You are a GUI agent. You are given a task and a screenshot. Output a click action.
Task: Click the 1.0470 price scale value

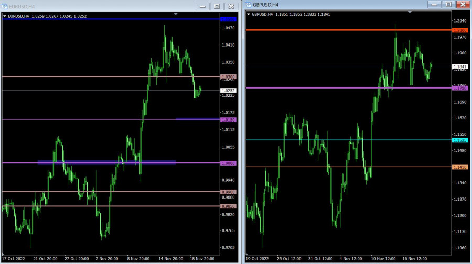point(228,28)
